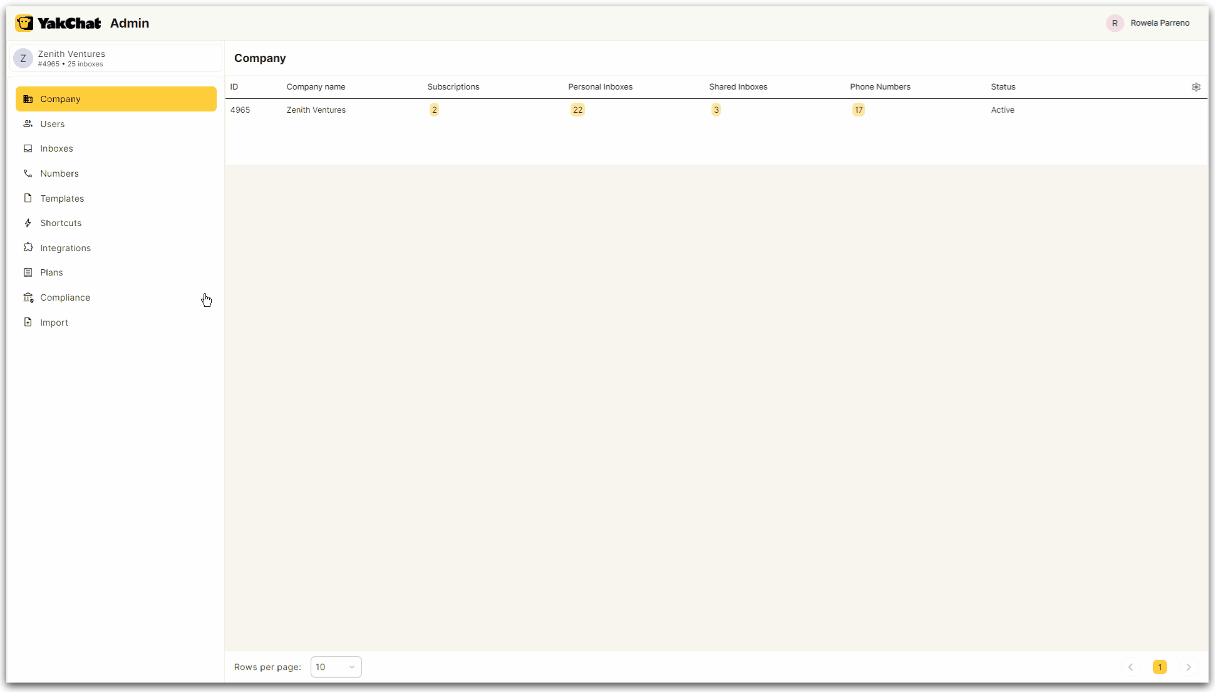
Task: Go to next page arrow
Action: 1188,667
